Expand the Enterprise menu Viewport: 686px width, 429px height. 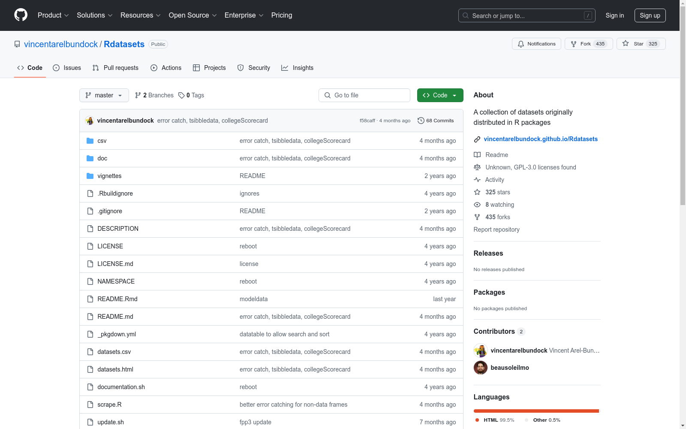pyautogui.click(x=244, y=15)
